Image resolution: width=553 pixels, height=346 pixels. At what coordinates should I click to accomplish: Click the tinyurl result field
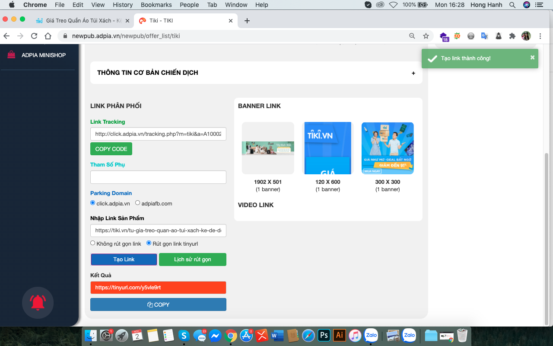coord(158,288)
